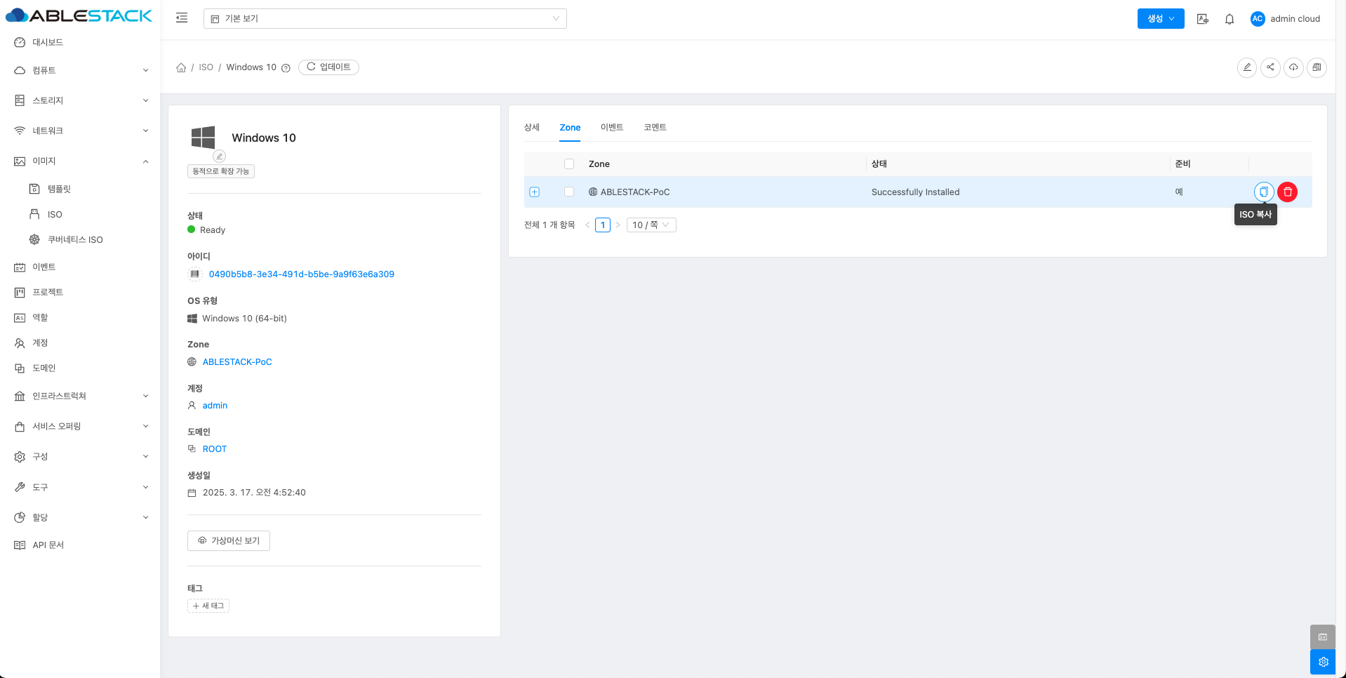Viewport: 1346px width, 678px height.
Task: Click the 가상머신 보기 button
Action: coord(229,540)
